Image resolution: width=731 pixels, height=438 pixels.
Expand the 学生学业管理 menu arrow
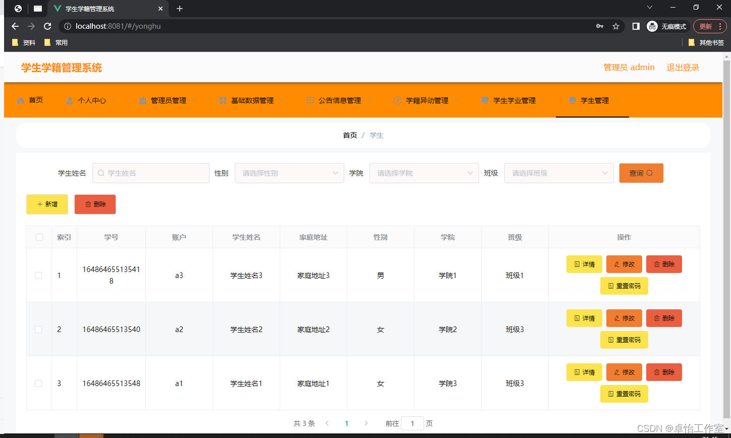(543, 100)
